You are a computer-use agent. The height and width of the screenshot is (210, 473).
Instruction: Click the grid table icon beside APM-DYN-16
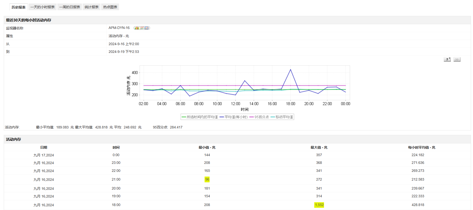(x=147, y=28)
